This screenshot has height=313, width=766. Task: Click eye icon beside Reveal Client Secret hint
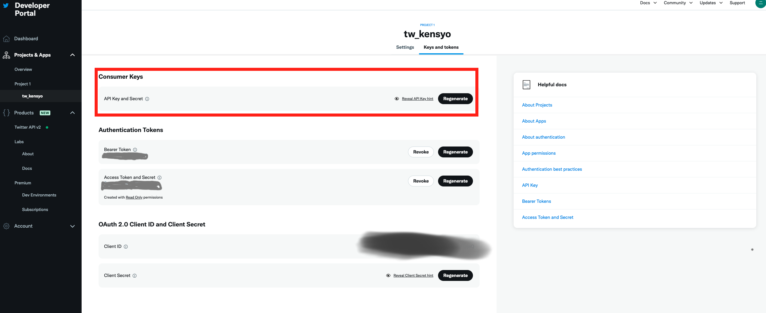388,275
